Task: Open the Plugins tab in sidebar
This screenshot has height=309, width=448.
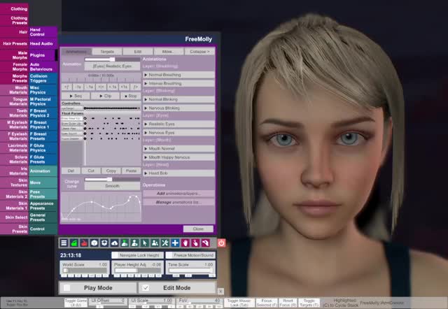Action: pos(43,55)
